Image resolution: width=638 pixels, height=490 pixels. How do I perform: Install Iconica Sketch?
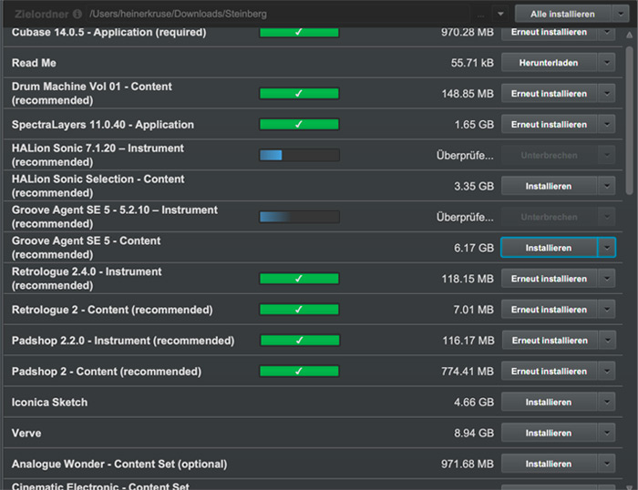[x=549, y=403]
